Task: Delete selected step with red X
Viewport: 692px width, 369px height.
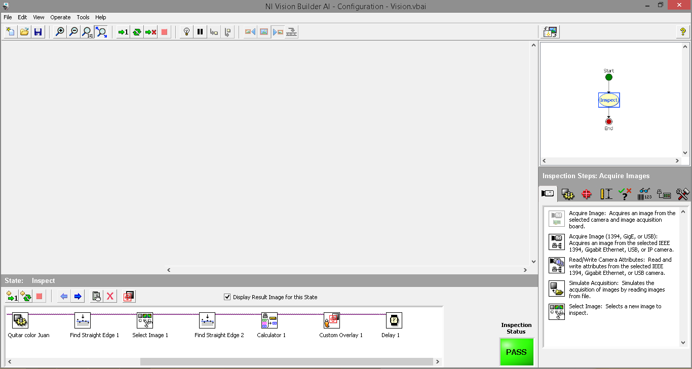Action: click(110, 296)
